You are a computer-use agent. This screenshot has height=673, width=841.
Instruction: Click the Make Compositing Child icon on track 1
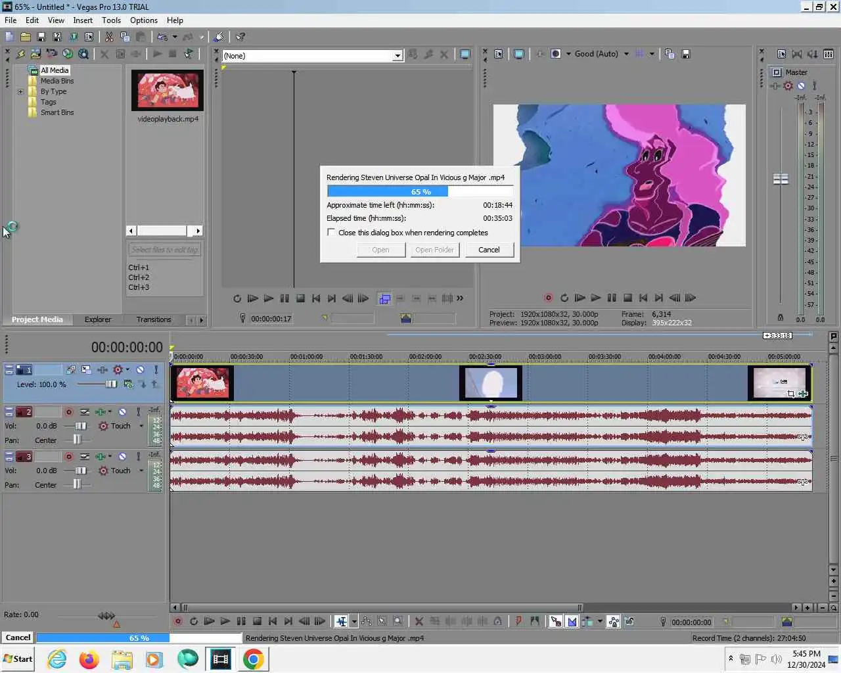click(142, 384)
